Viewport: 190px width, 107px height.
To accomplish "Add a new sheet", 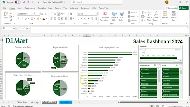I will 79,102.
